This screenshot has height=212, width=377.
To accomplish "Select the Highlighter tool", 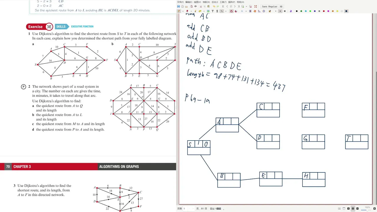I will (x=196, y=11).
